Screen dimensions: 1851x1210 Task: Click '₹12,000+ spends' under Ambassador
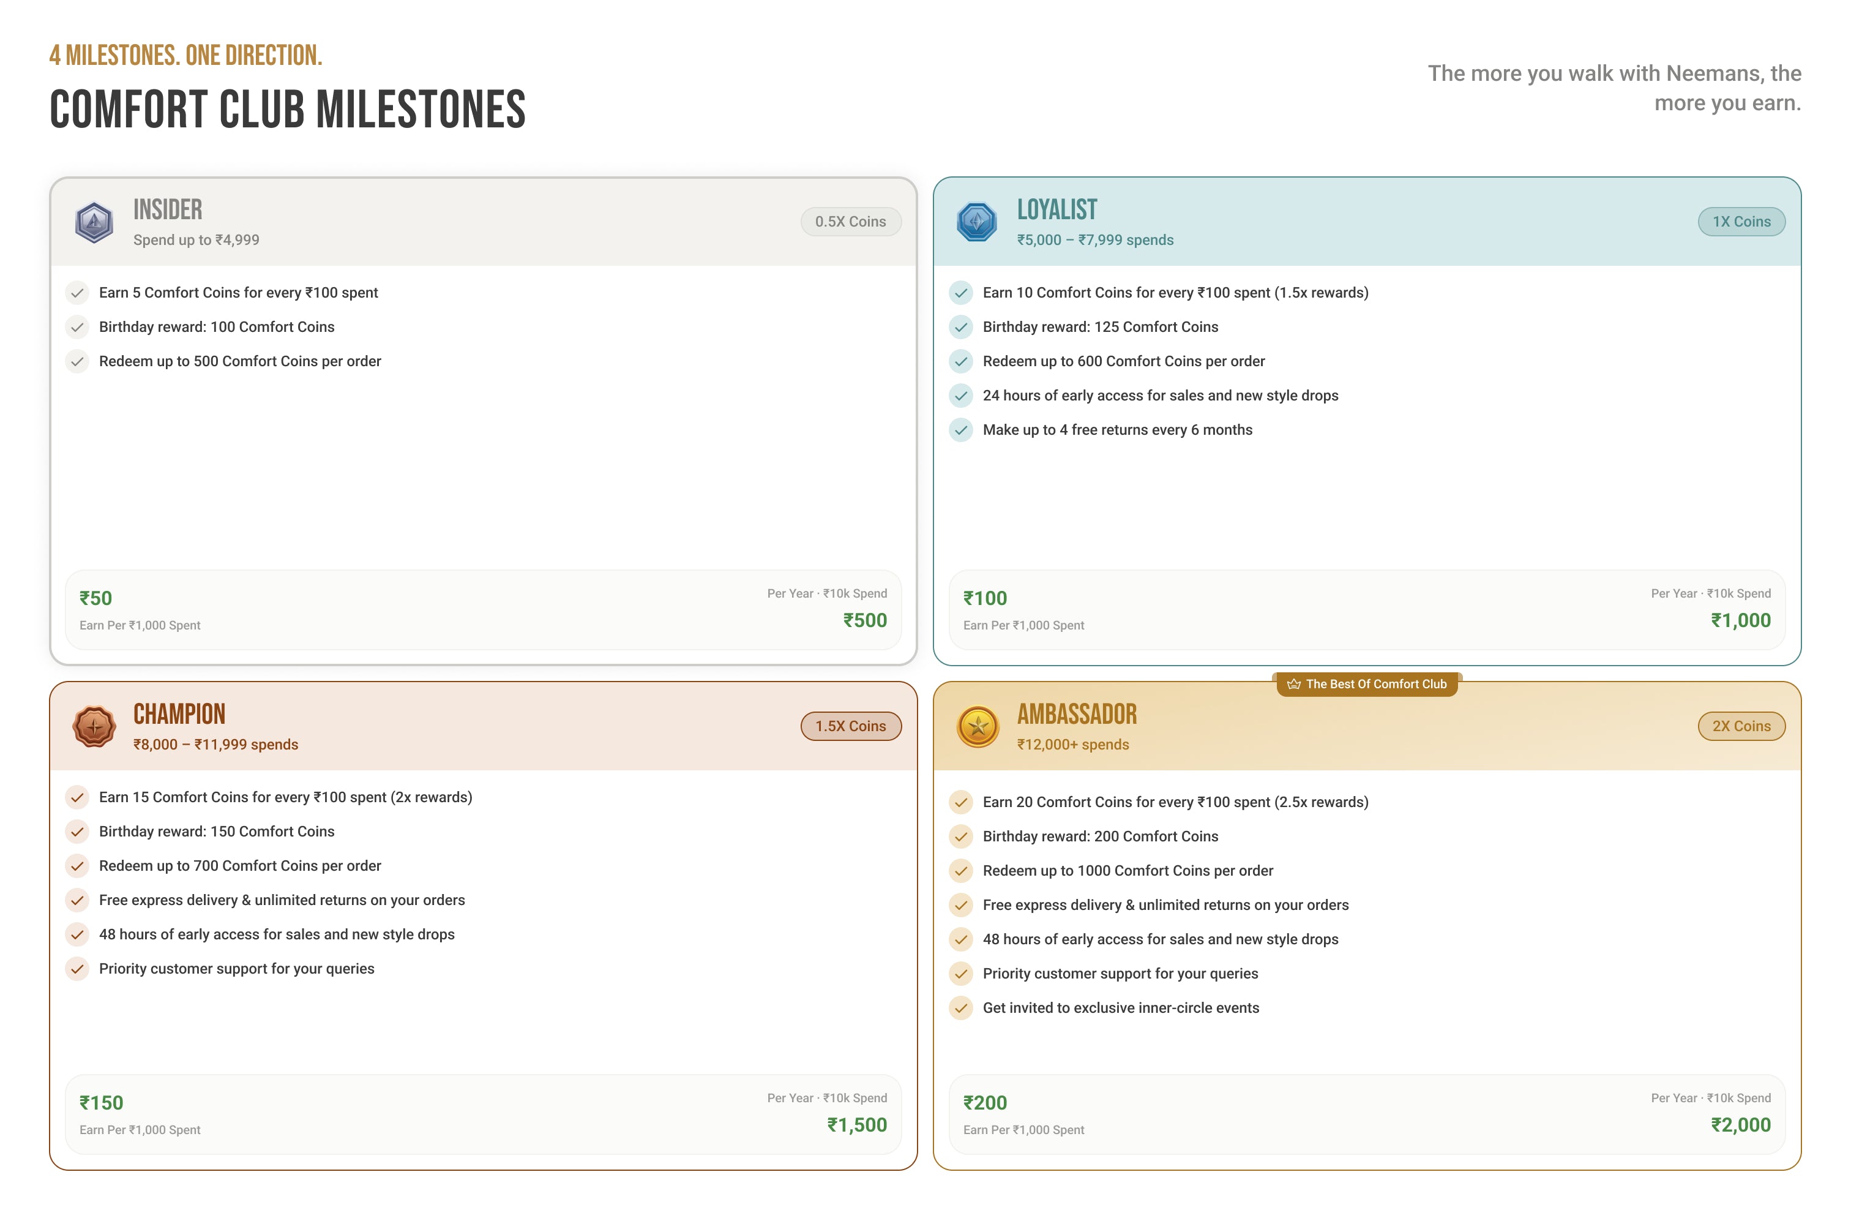[1072, 745]
